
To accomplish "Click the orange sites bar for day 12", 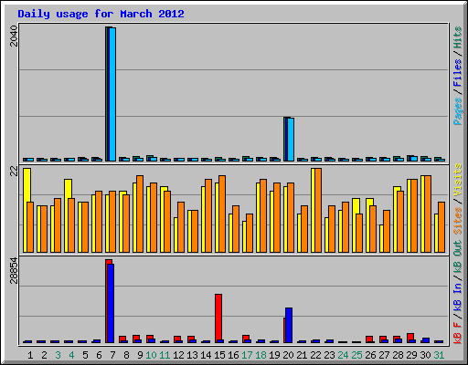I will (x=181, y=227).
